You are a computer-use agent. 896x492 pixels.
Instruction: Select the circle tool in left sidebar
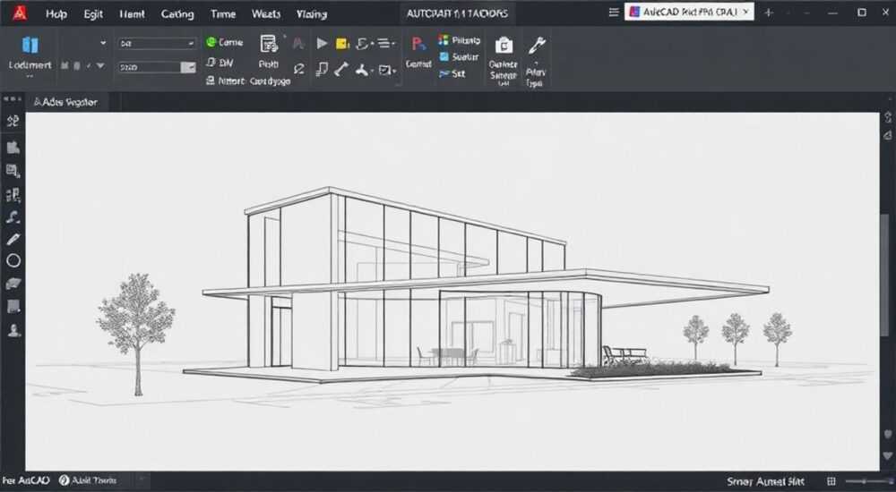point(13,261)
